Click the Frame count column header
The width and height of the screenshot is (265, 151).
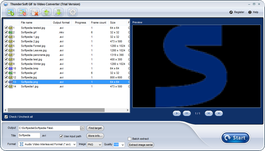tap(99, 23)
